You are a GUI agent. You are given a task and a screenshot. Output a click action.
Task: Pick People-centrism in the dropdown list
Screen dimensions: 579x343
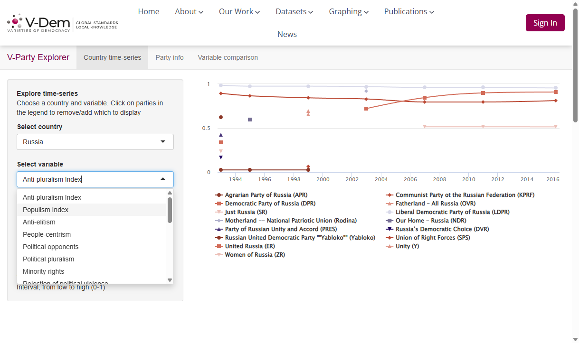(92, 234)
